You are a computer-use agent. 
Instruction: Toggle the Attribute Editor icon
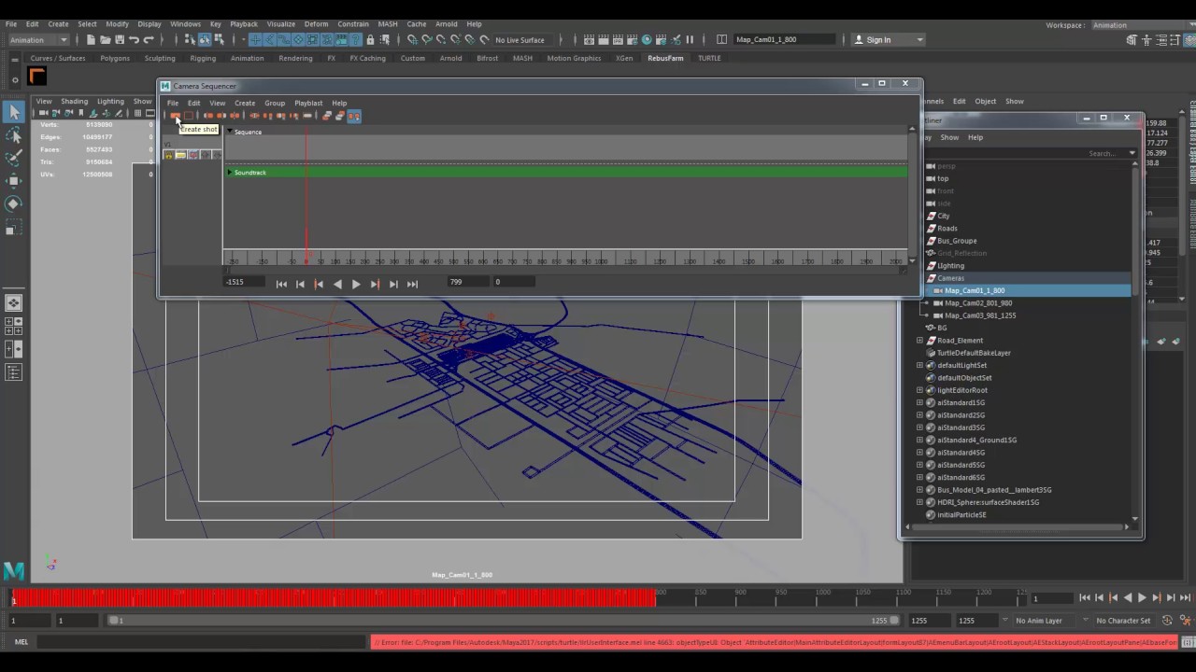(x=1161, y=39)
